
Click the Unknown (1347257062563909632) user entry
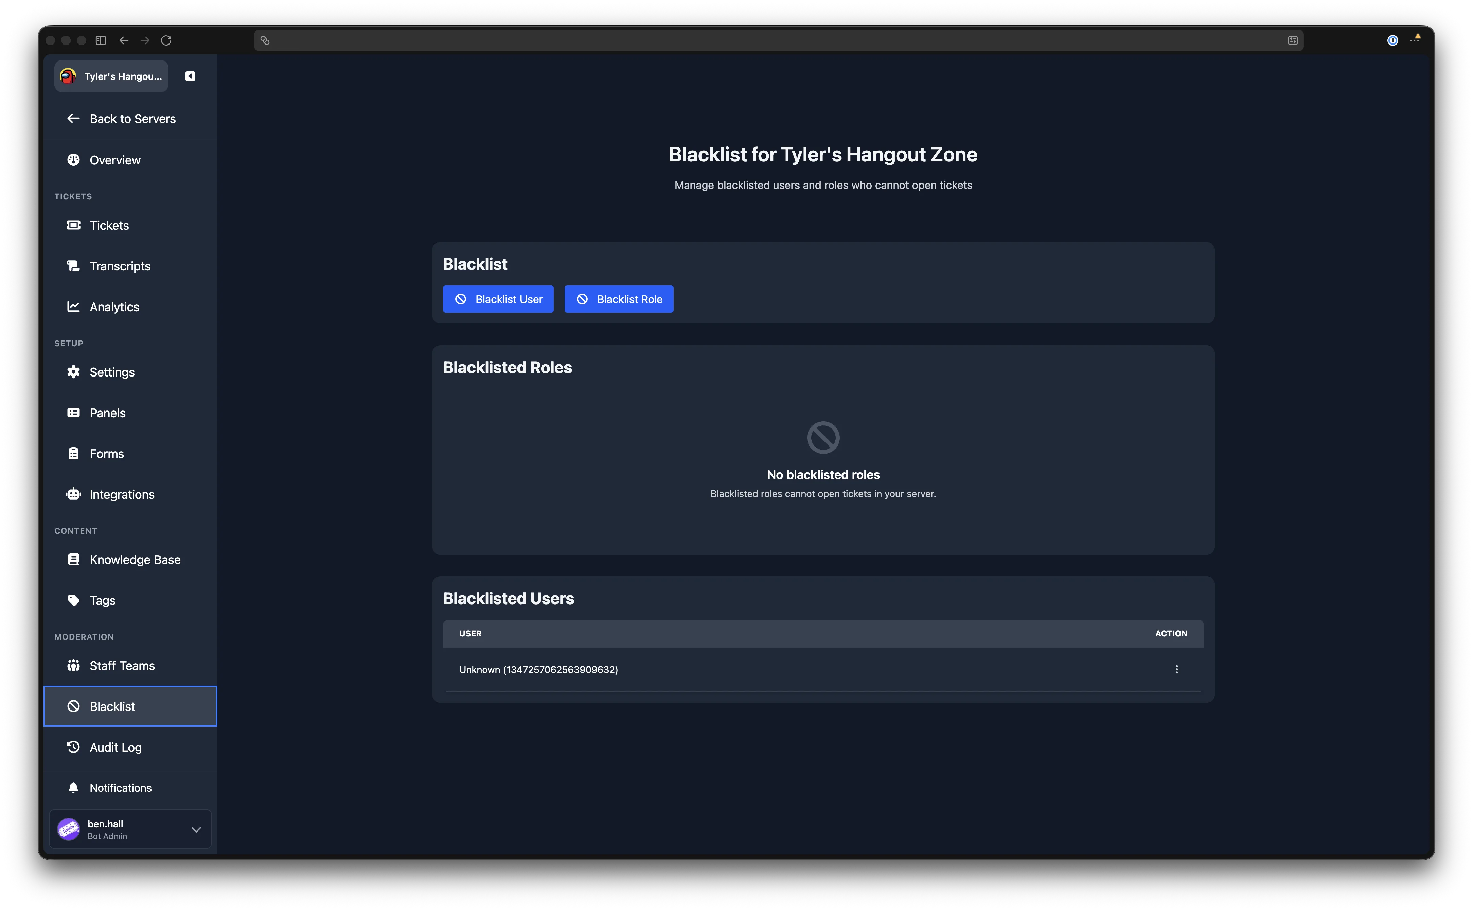538,670
